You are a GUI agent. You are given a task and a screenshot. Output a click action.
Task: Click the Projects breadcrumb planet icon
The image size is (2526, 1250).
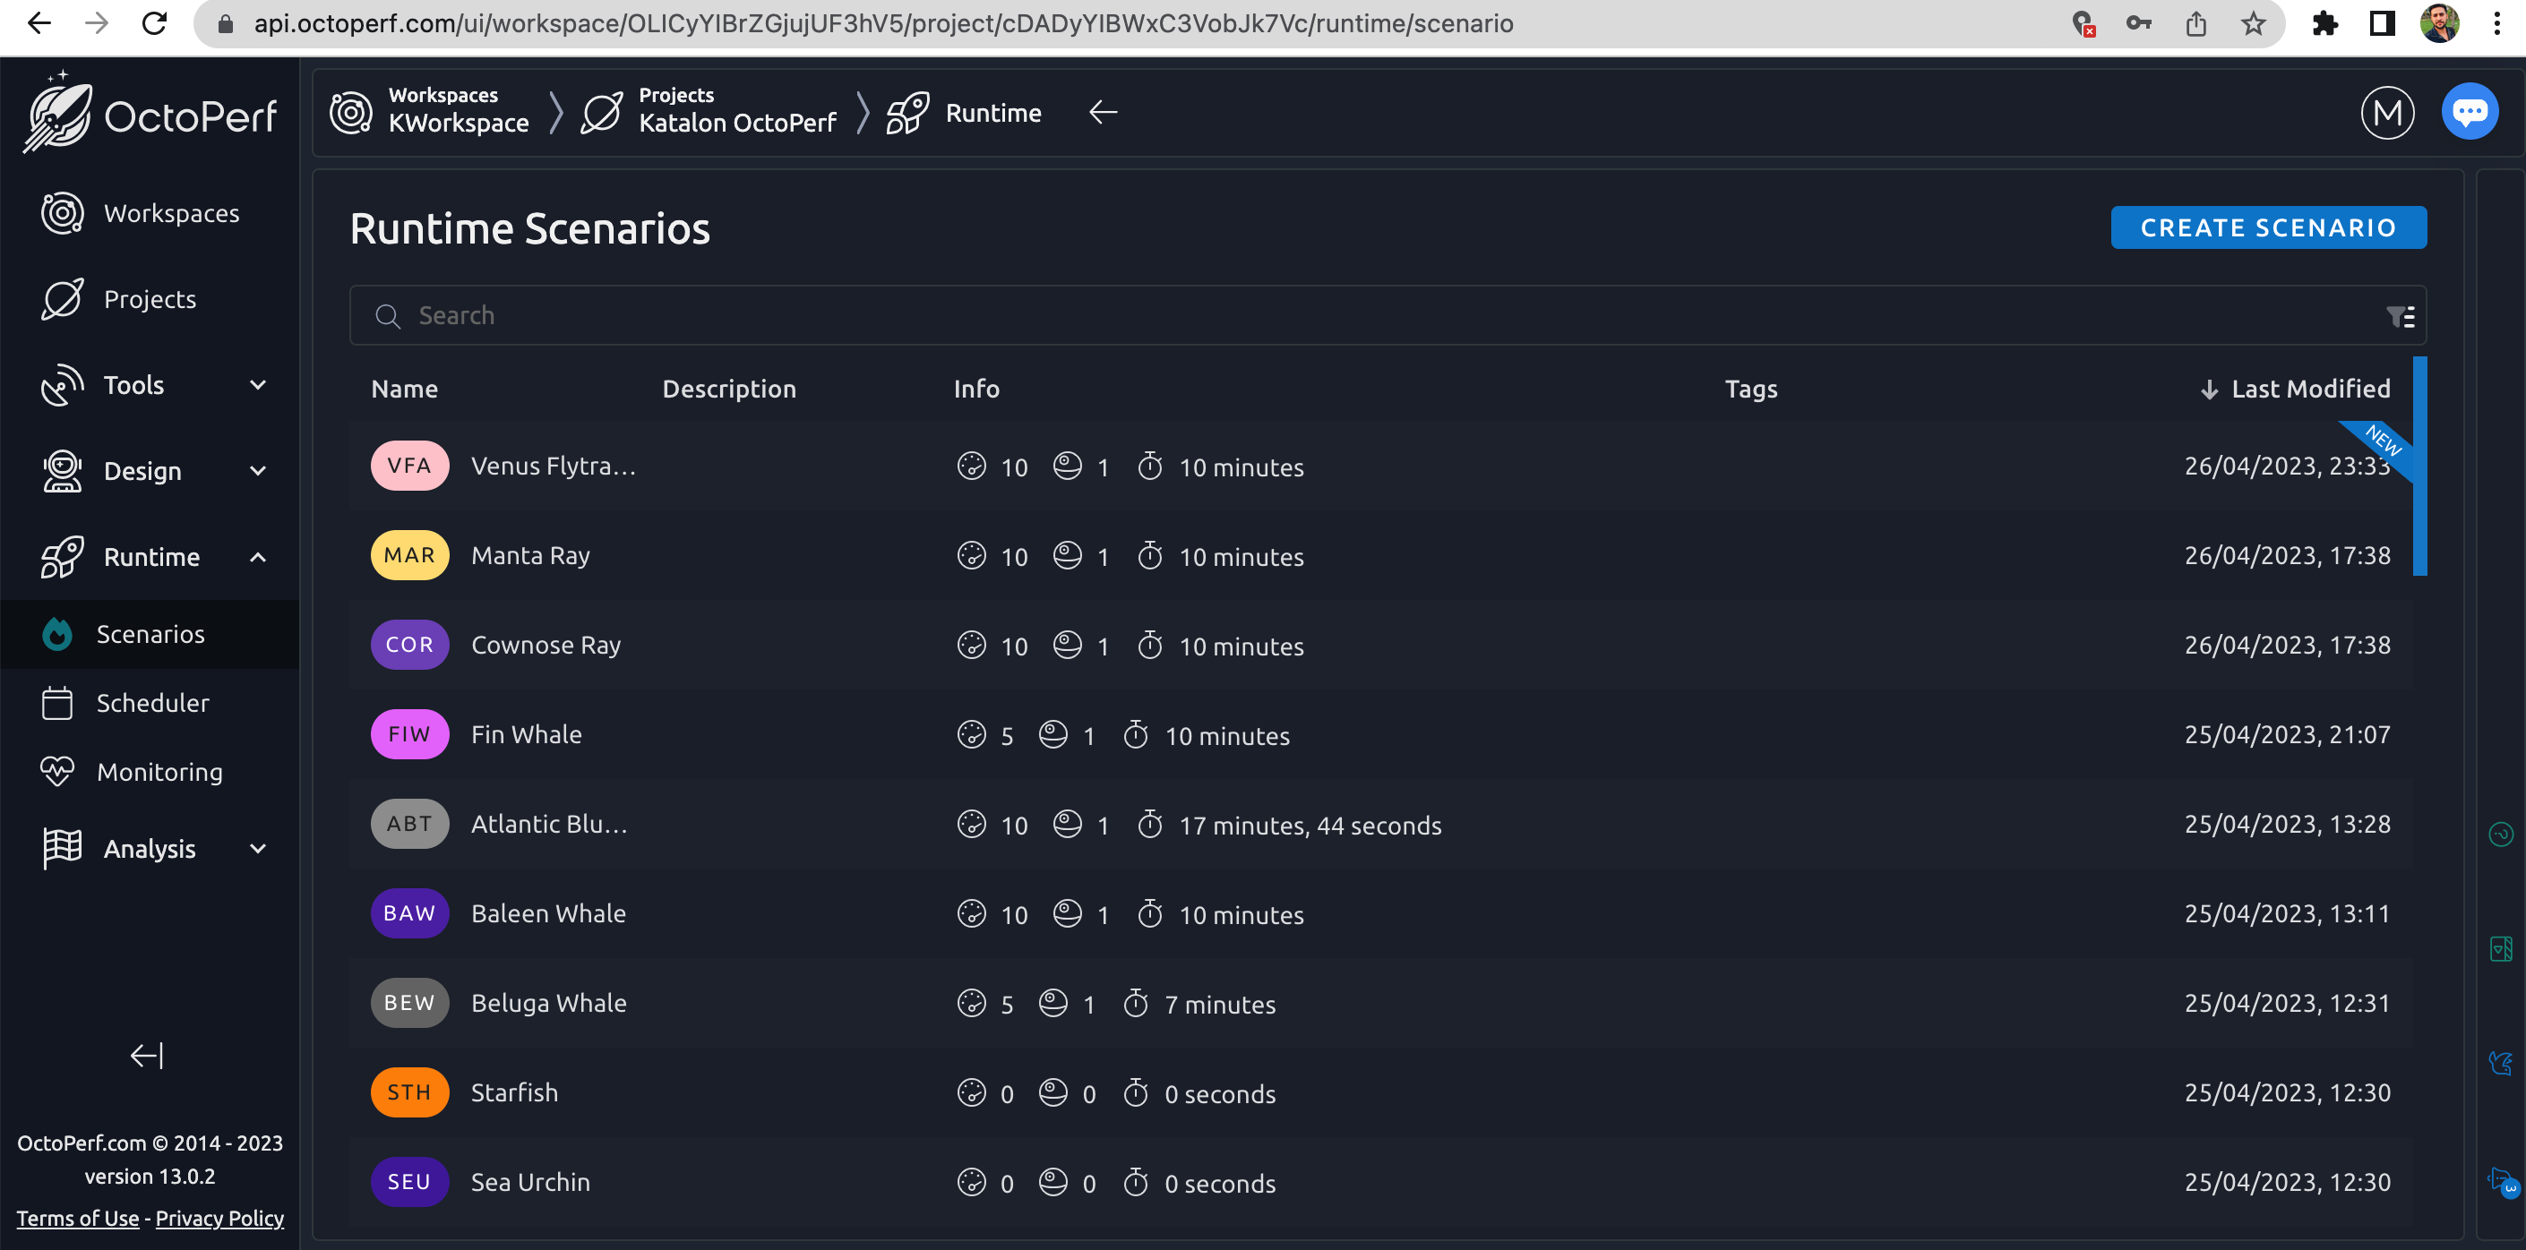(x=601, y=113)
